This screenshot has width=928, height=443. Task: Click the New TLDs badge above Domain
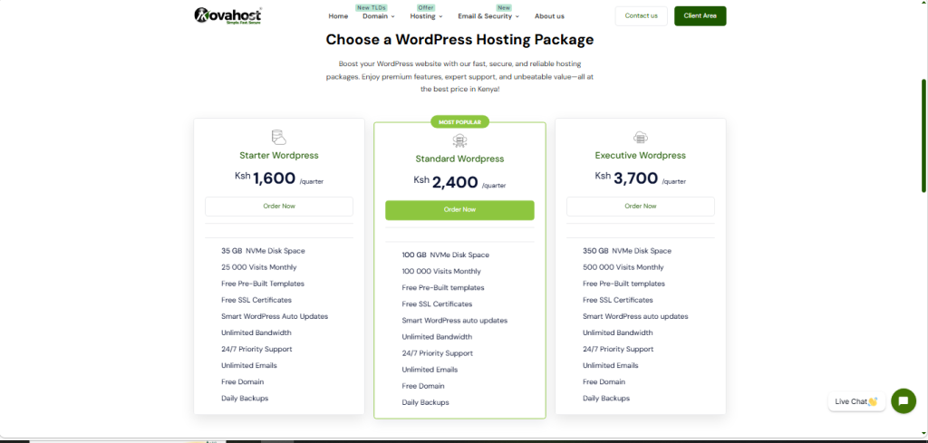371,7
